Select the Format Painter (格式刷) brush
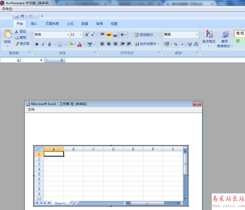The image size is (245, 210). coord(16,44)
